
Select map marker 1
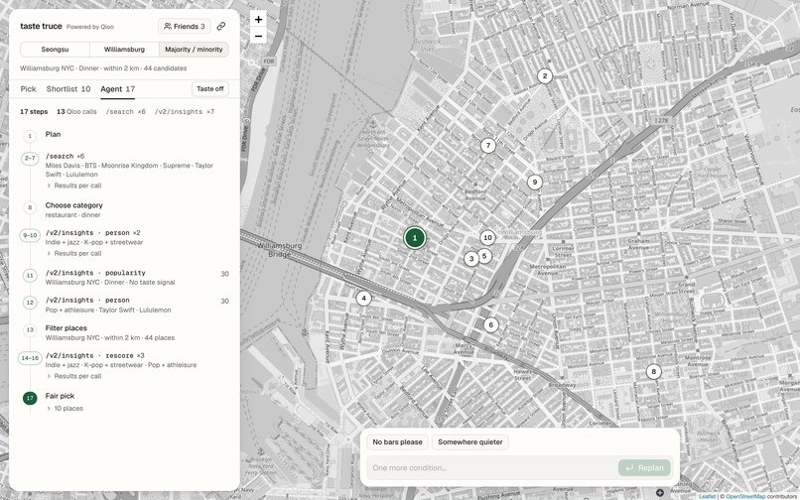click(415, 238)
